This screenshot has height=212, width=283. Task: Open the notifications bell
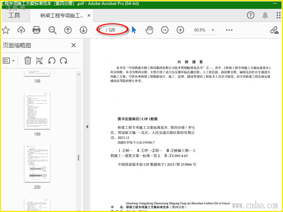click(x=265, y=15)
